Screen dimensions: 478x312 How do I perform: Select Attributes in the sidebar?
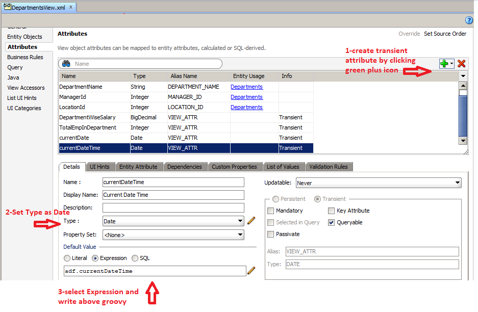tap(22, 47)
